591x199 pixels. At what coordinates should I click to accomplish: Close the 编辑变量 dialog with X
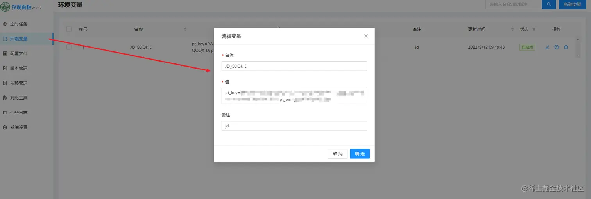coord(366,36)
